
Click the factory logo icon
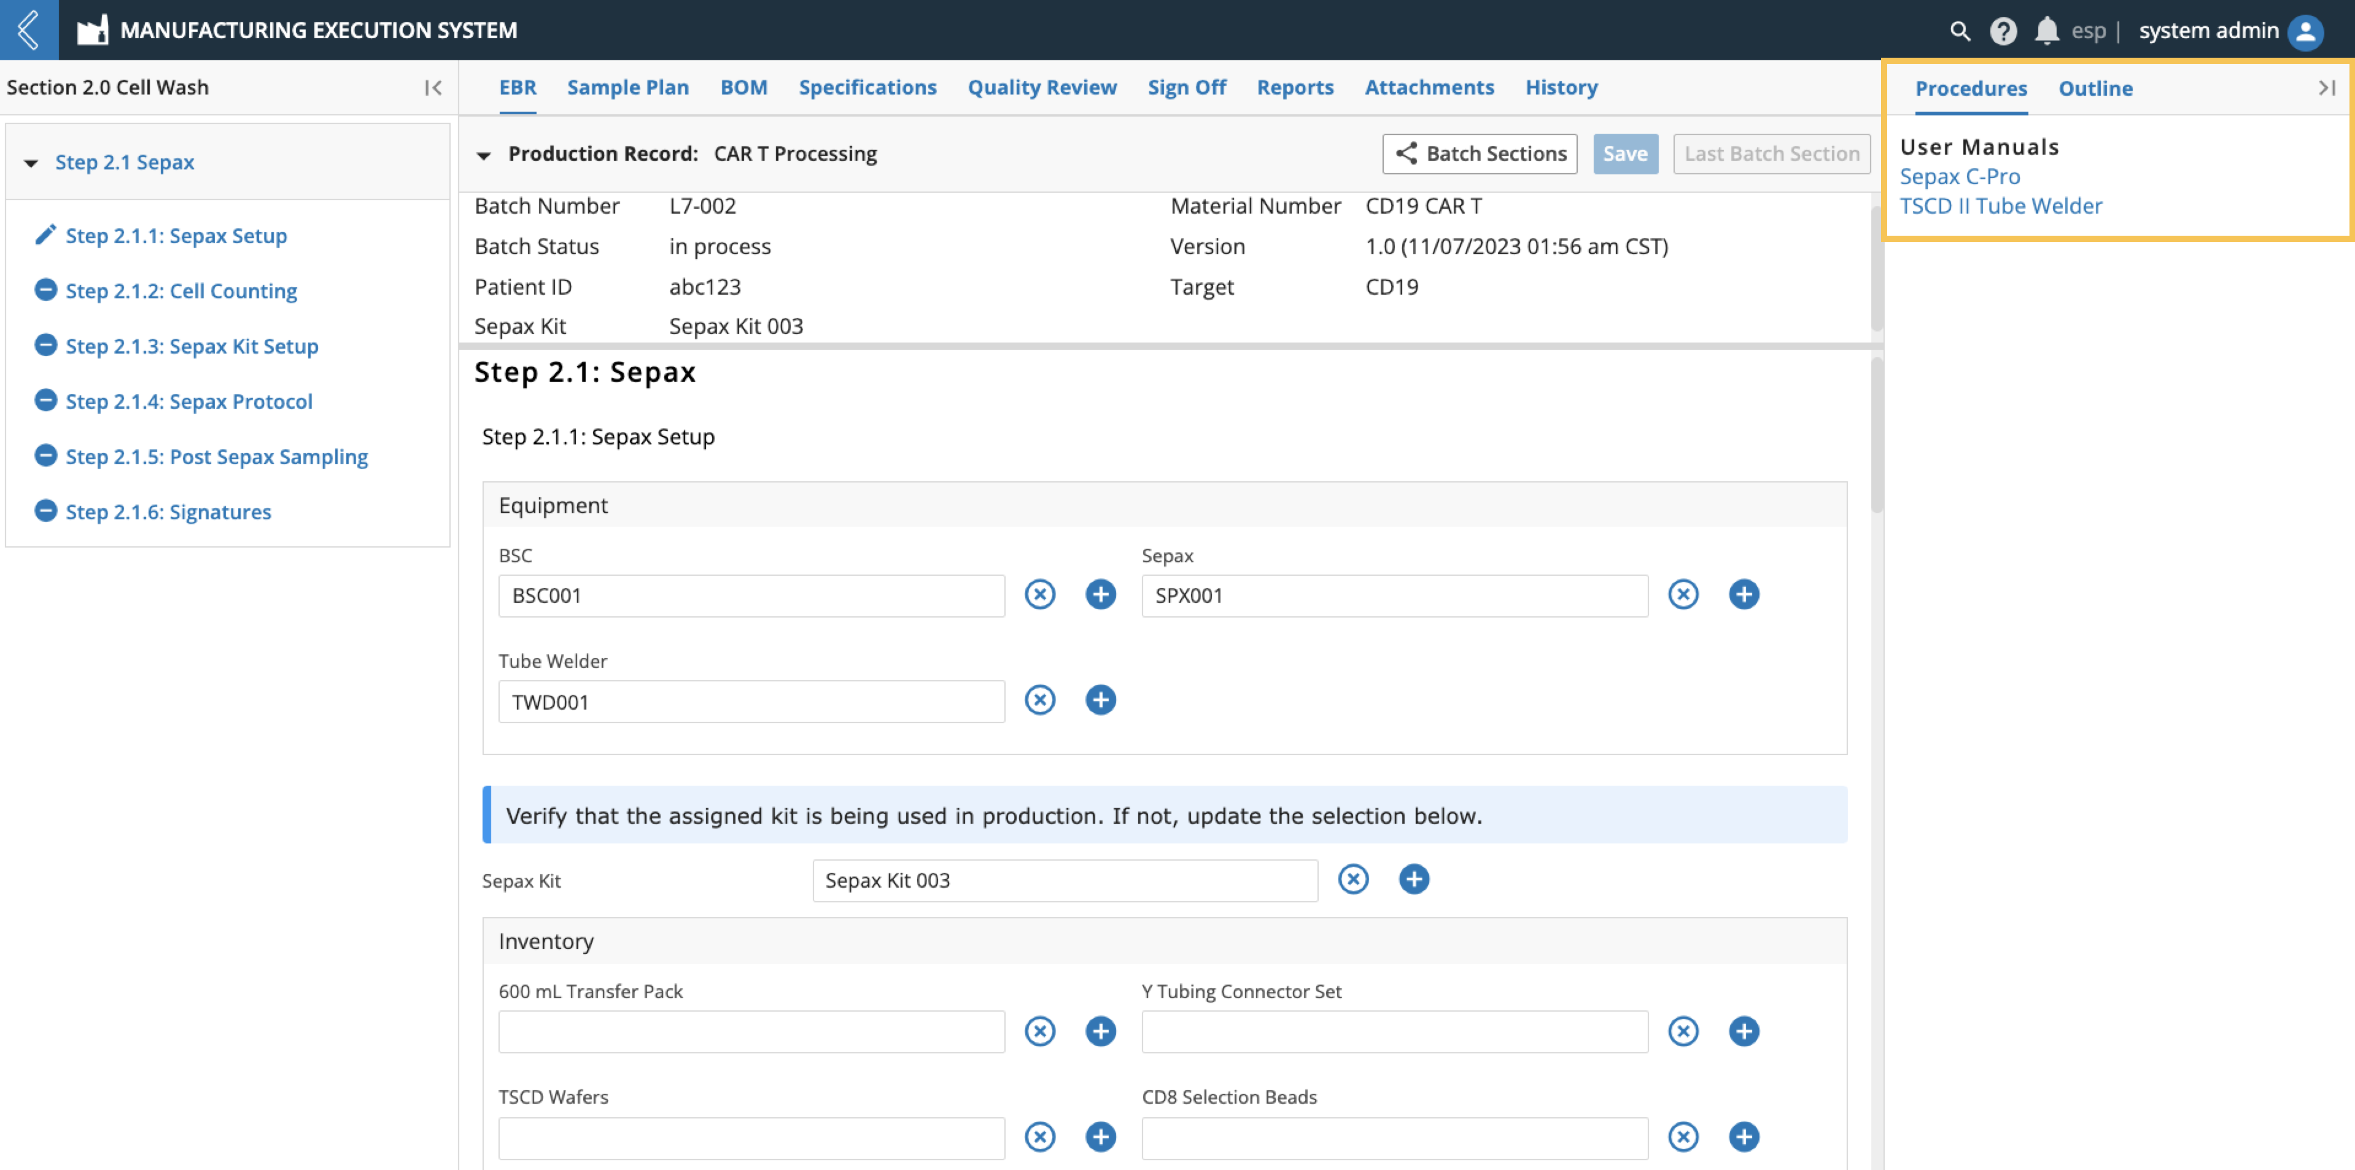(x=92, y=30)
